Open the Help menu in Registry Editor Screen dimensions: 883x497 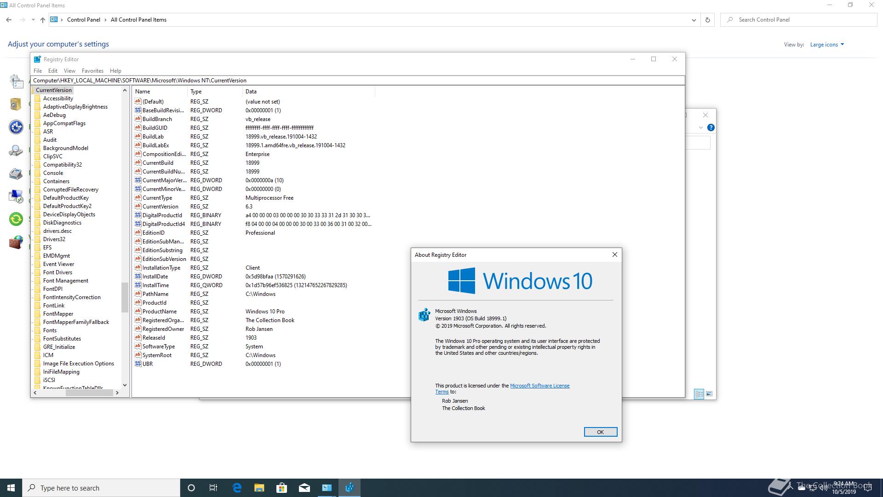(x=115, y=71)
